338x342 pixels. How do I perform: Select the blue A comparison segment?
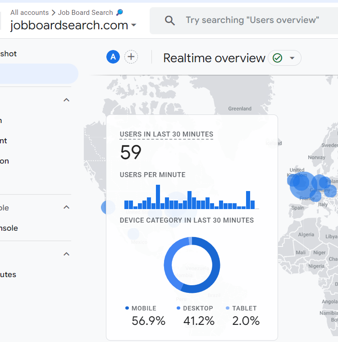click(113, 57)
